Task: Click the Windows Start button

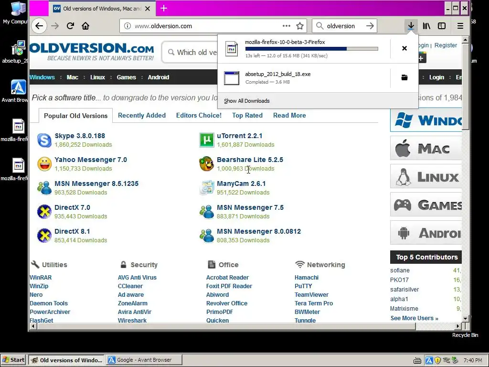Action: coord(13,360)
